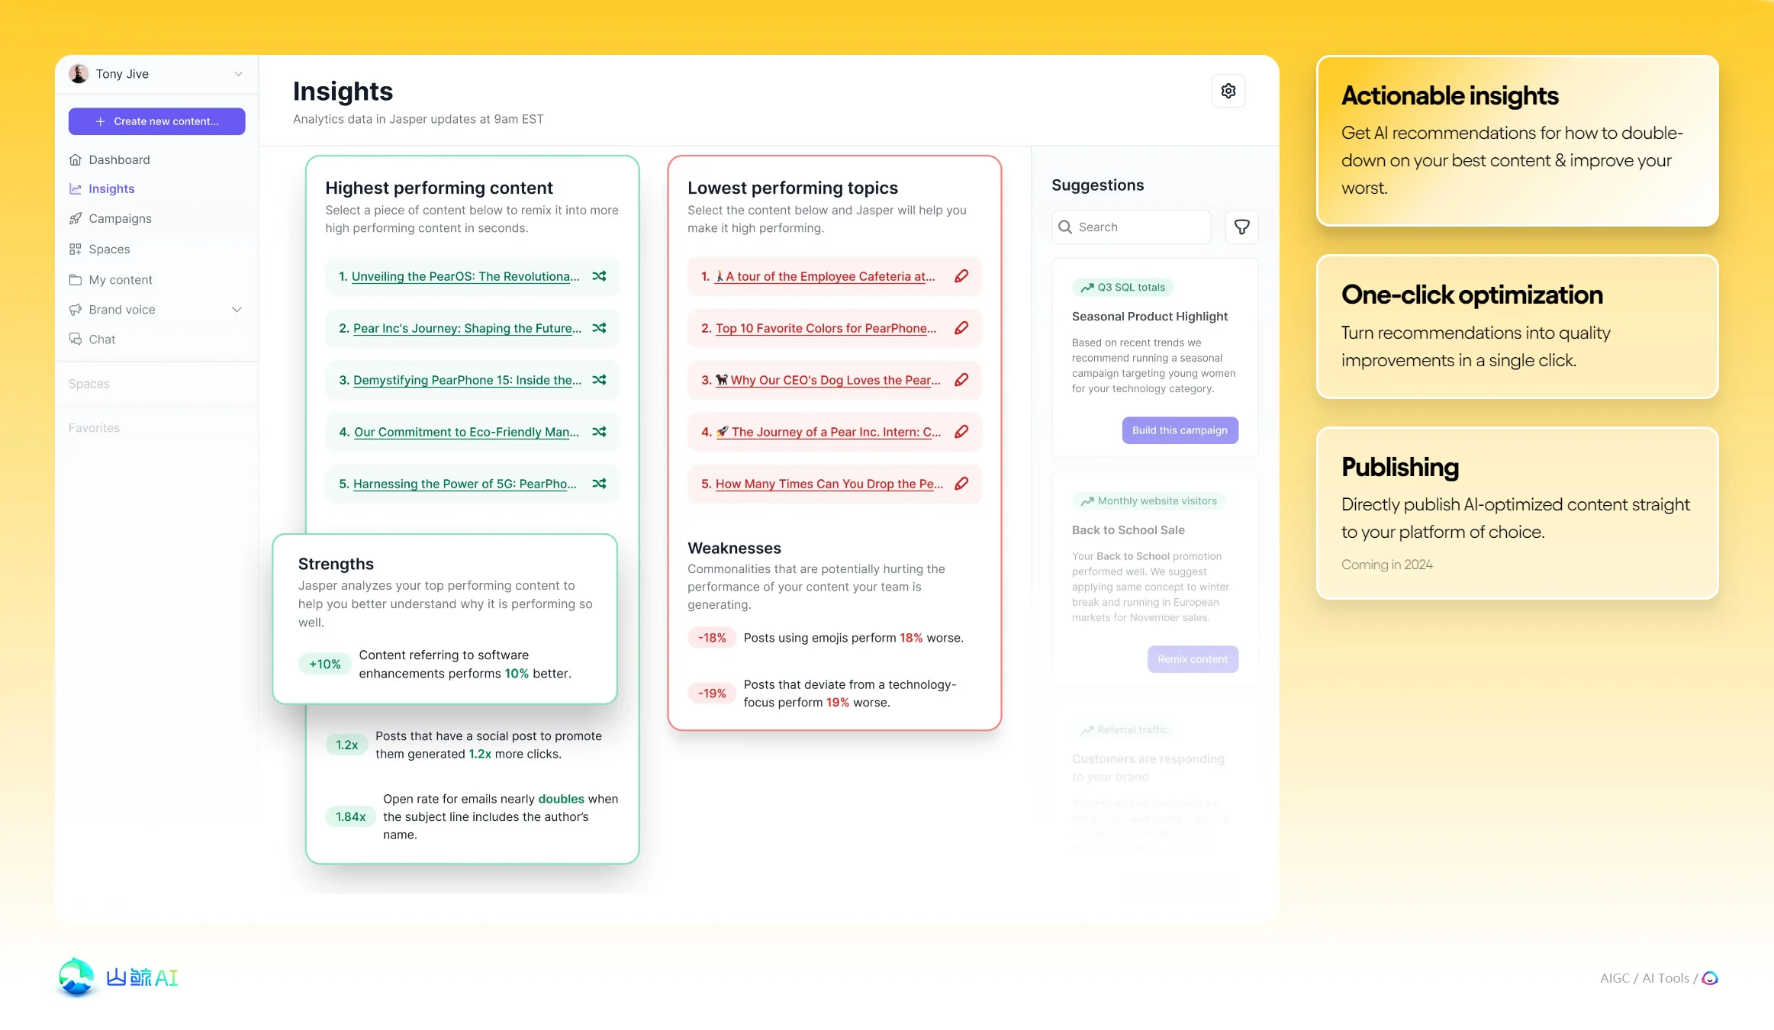
Task: Click the Favorites section label
Action: tap(95, 428)
